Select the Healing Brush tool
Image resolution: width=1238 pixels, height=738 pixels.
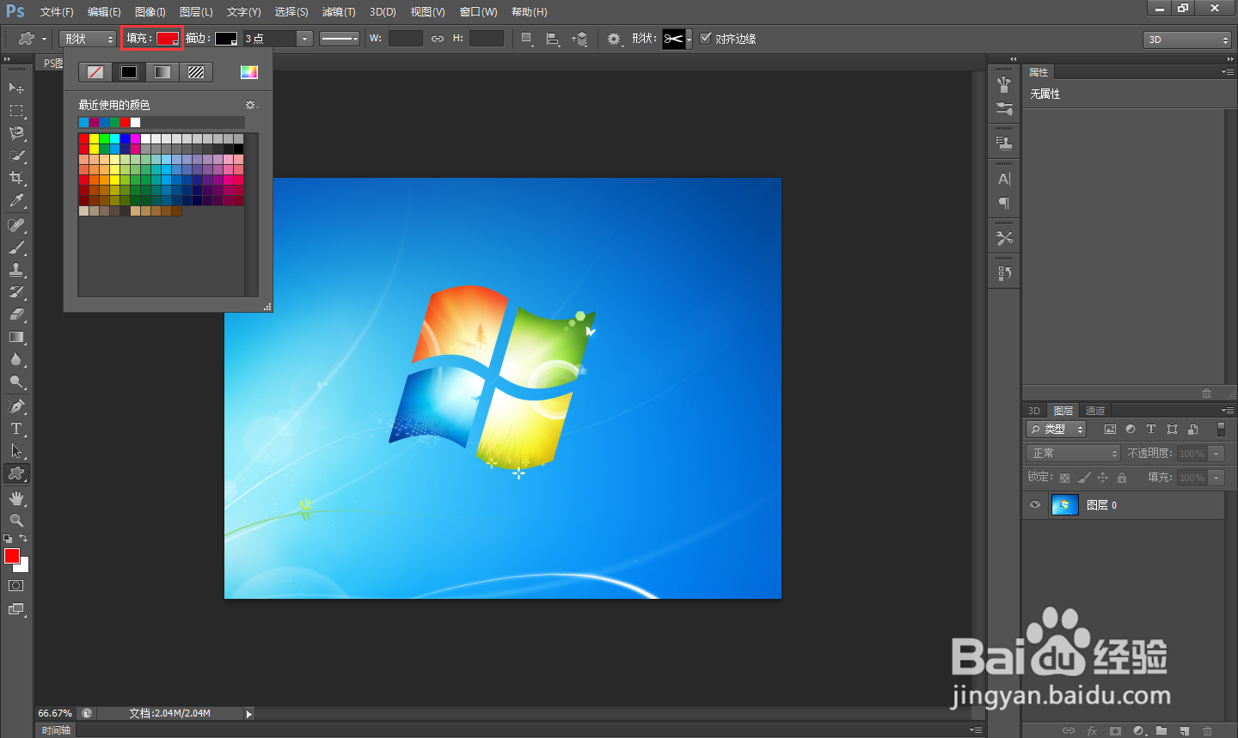click(x=15, y=225)
